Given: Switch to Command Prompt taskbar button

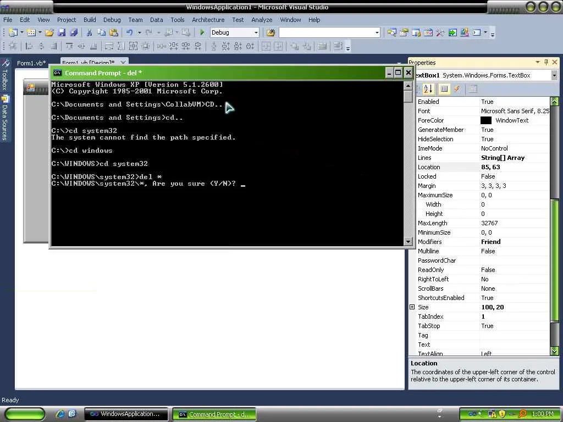Looking at the screenshot, I should [x=214, y=414].
